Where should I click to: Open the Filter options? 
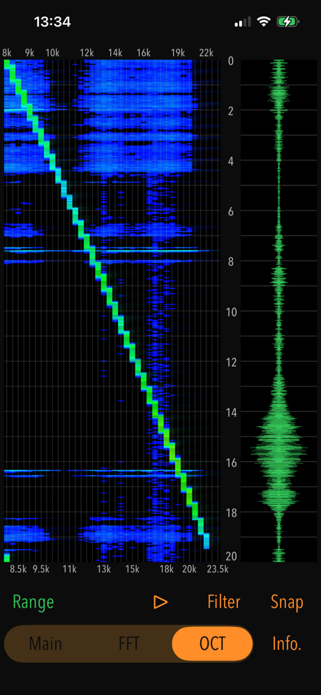click(224, 602)
